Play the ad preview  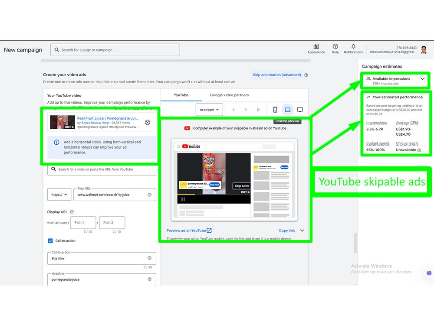click(258, 110)
